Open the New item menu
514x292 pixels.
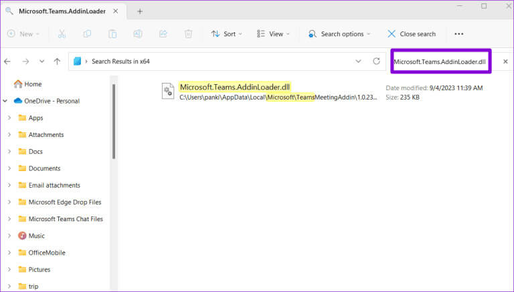[23, 33]
